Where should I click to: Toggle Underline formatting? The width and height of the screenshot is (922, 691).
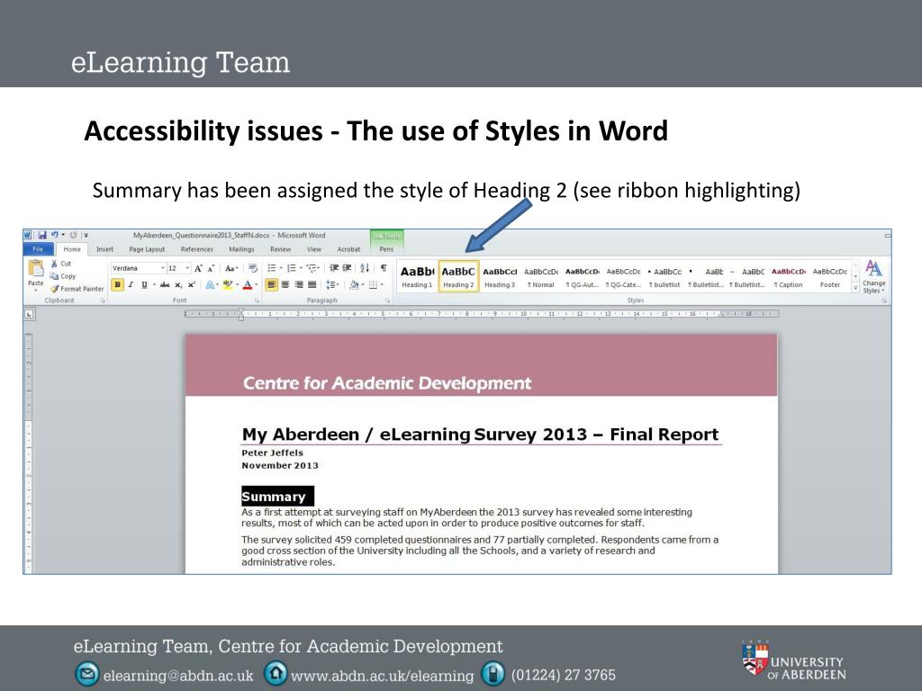point(144,285)
